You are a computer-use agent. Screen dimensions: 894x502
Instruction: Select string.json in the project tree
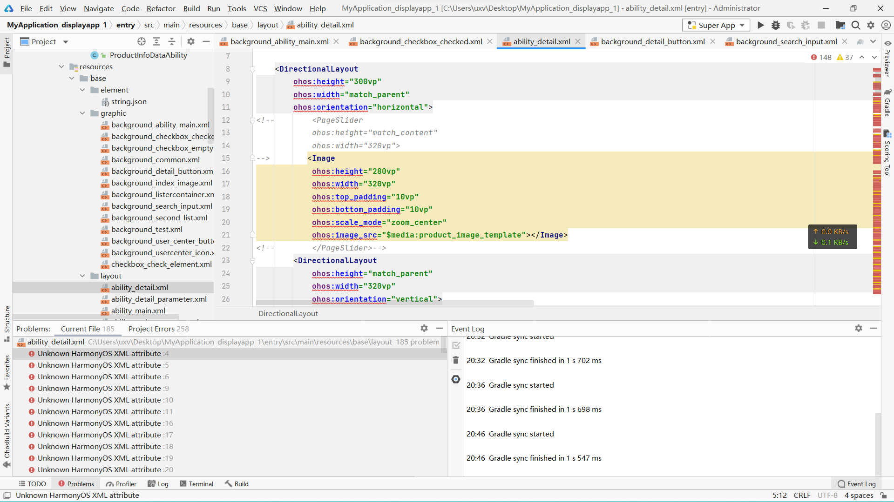pyautogui.click(x=129, y=101)
